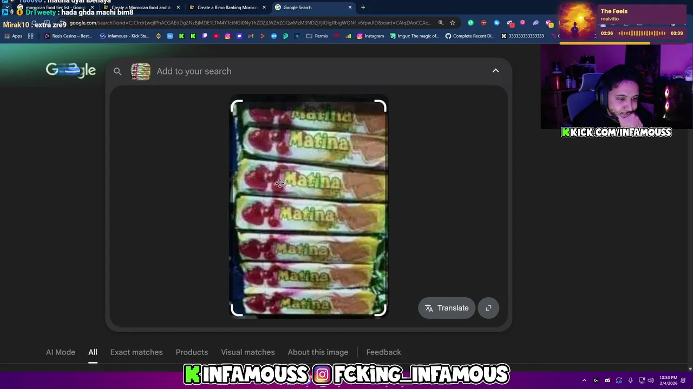Open the 'infamouss - Kick Sta' bookmark
Image resolution: width=693 pixels, height=389 pixels.
[125, 36]
